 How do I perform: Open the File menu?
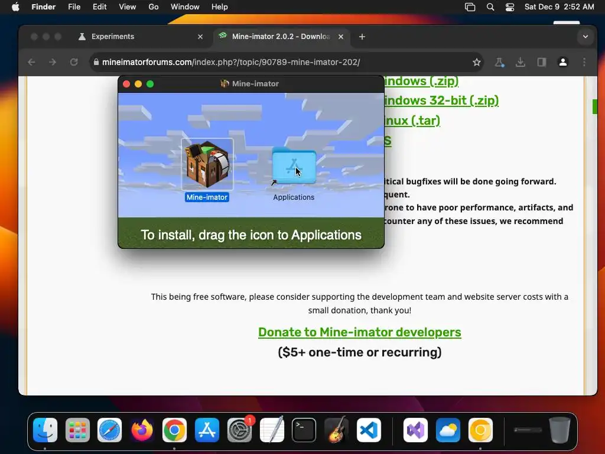pos(74,7)
